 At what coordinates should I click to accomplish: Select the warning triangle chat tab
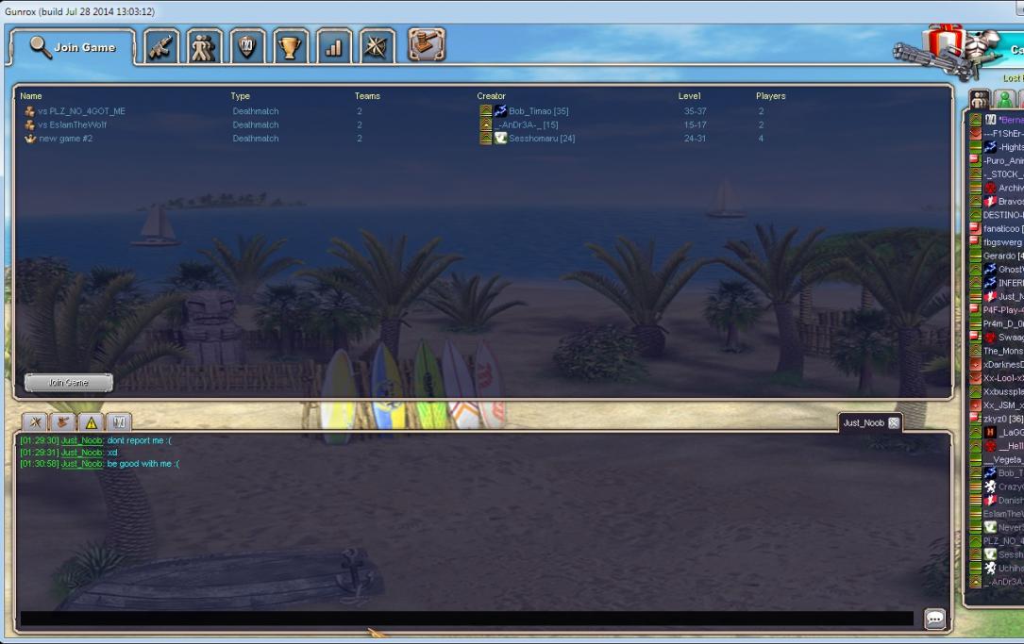pos(92,421)
